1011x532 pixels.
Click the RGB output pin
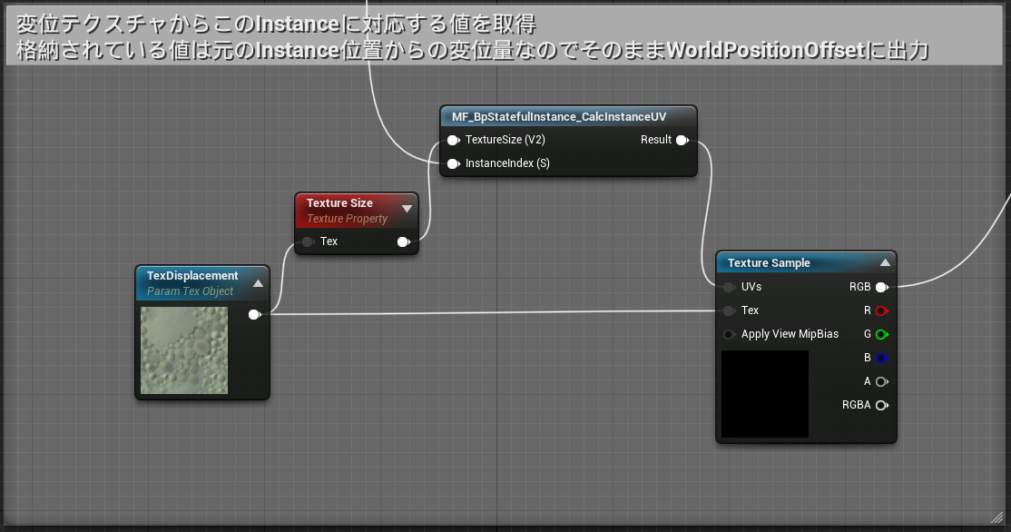coord(882,287)
